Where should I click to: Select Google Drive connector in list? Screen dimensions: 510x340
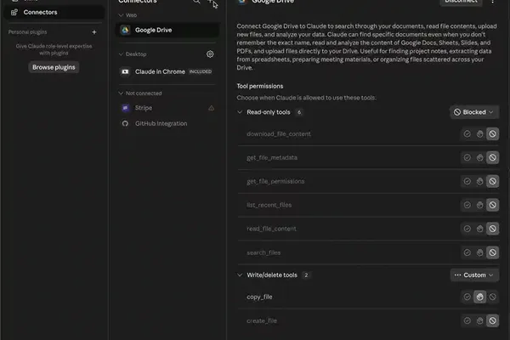[167, 30]
